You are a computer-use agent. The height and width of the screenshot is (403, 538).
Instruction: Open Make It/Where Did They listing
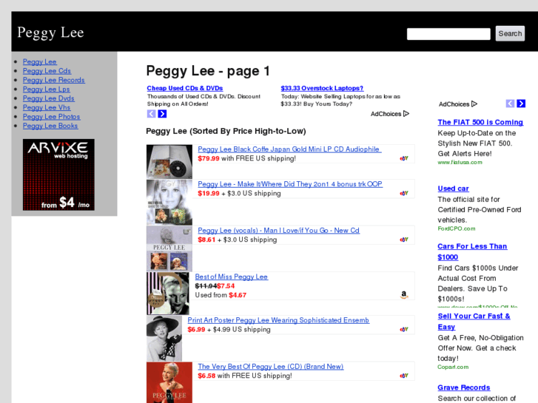[290, 184]
